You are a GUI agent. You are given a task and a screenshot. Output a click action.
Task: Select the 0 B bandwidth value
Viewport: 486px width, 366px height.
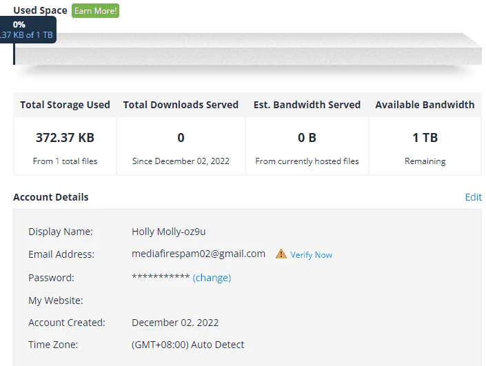307,138
